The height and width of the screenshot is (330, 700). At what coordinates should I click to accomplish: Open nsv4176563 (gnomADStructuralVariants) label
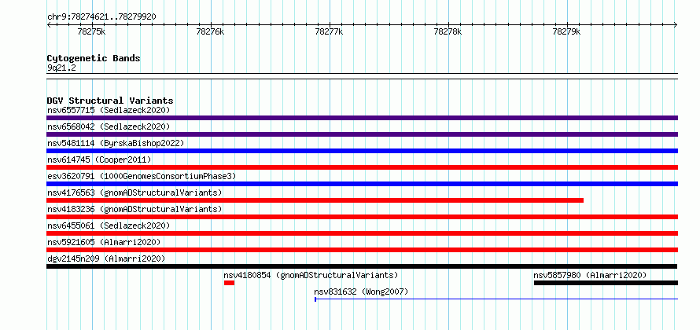pyautogui.click(x=134, y=192)
